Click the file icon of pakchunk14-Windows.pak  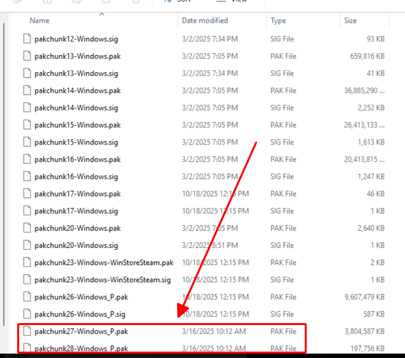(27, 90)
